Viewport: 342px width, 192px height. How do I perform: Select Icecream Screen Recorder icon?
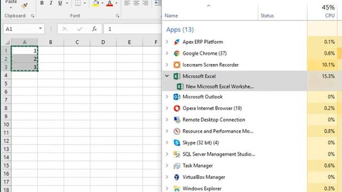pyautogui.click(x=177, y=65)
